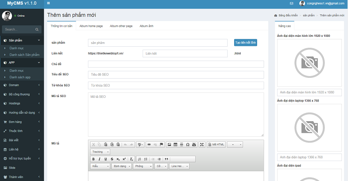Open the Tracking dropdown
Image resolution: width=348 pixels, height=181 pixels.
point(99,152)
